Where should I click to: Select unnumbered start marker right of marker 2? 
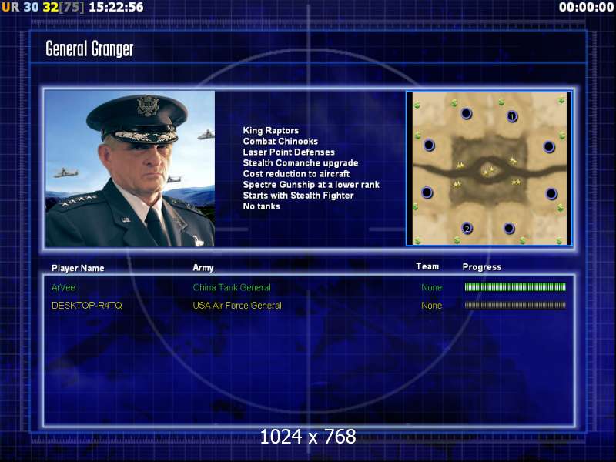(x=509, y=228)
